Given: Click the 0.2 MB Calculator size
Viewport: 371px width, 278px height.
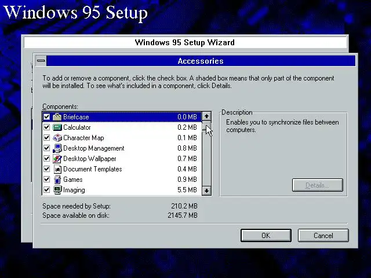Looking at the screenshot, I should (187, 127).
